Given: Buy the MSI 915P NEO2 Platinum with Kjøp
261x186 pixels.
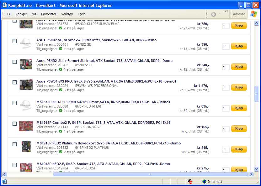Looking at the screenshot, I should [239, 149].
